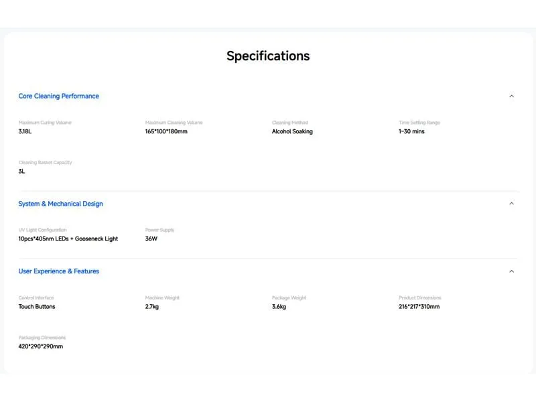
Task: Select the 165*100*180mm cleaning volume value
Action: click(x=166, y=131)
